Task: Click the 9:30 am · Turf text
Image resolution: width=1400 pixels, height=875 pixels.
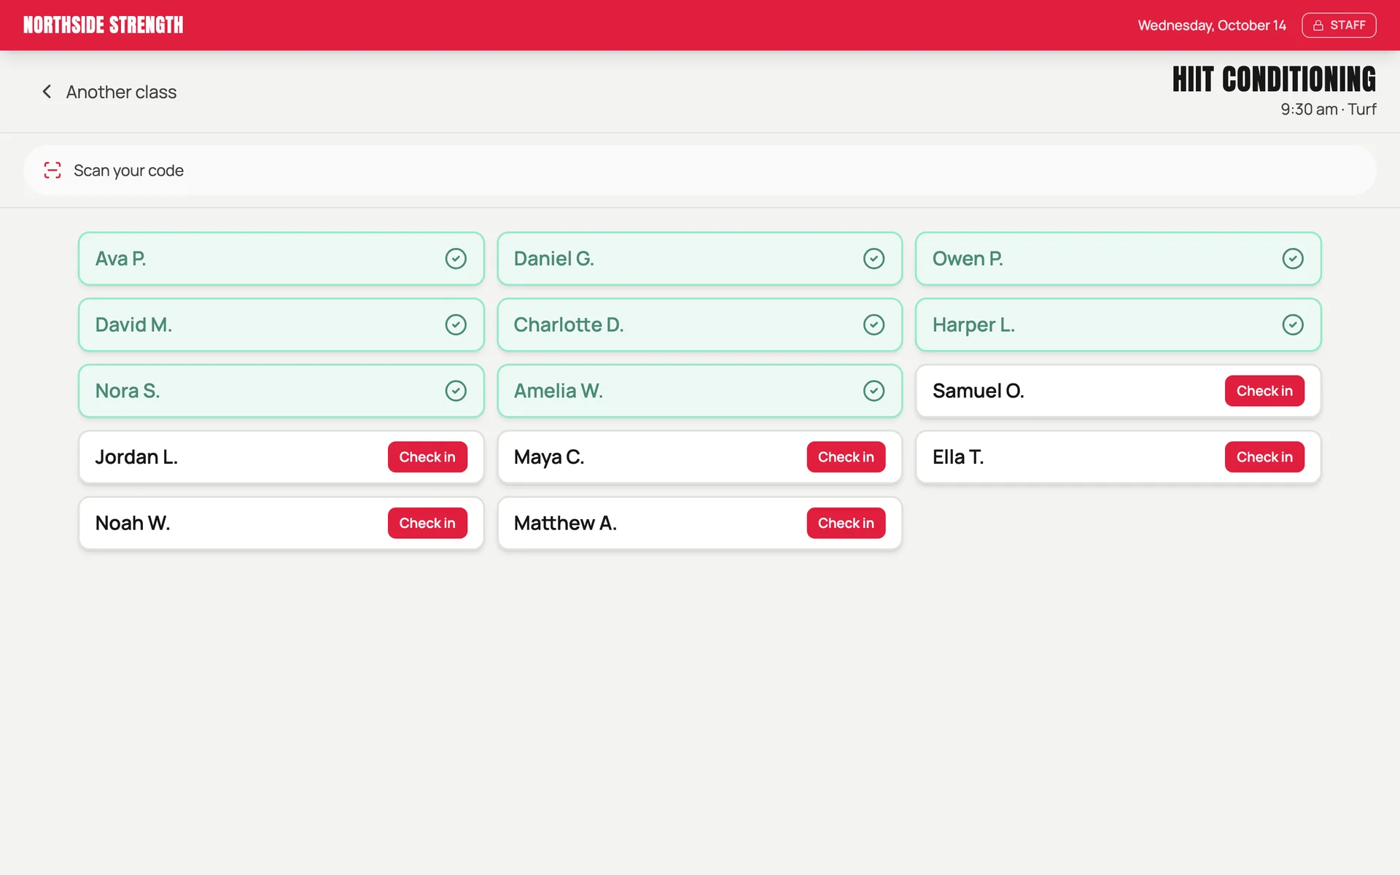Action: pos(1329,109)
